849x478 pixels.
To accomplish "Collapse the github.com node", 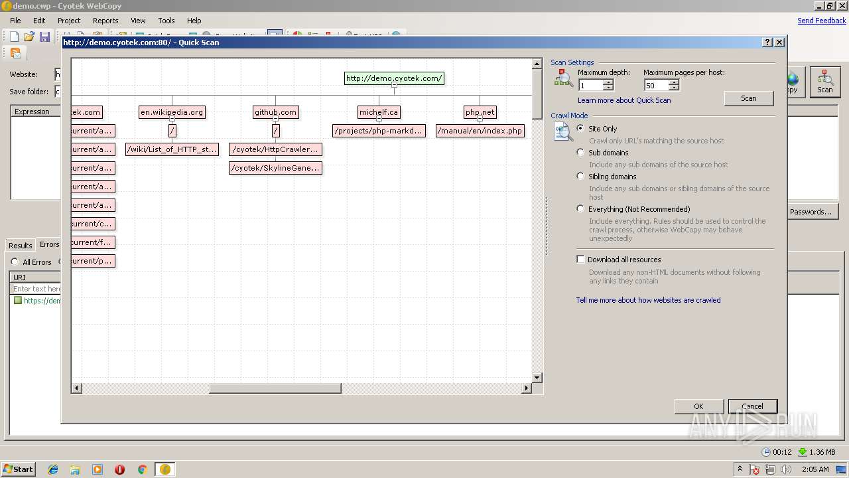I will [x=276, y=119].
